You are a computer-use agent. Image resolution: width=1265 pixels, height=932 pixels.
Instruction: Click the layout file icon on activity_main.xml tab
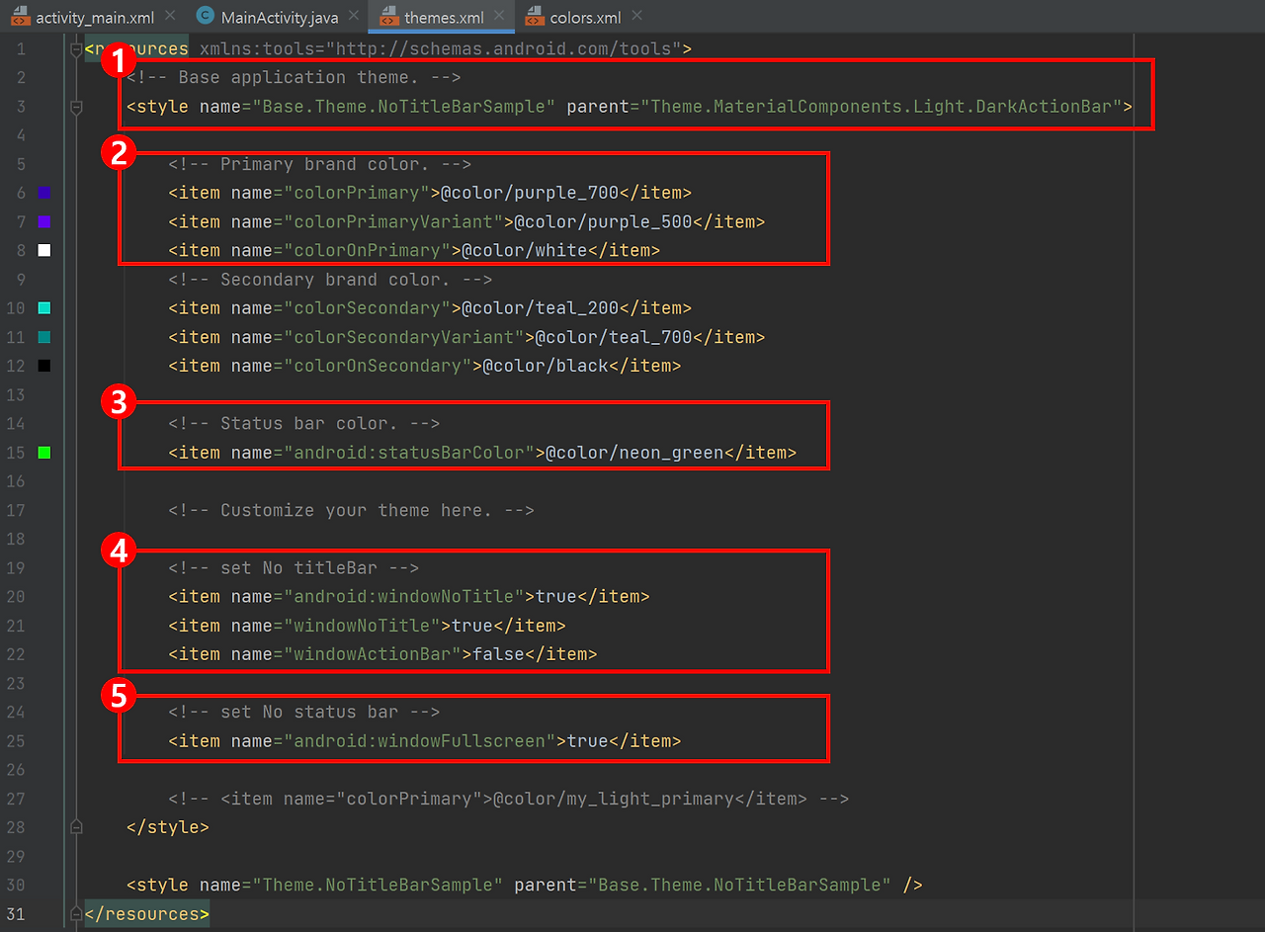[x=22, y=16]
